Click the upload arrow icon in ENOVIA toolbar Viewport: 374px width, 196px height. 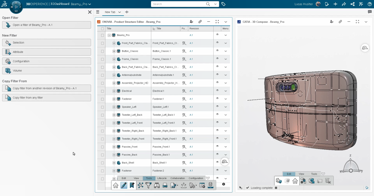(x=184, y=185)
